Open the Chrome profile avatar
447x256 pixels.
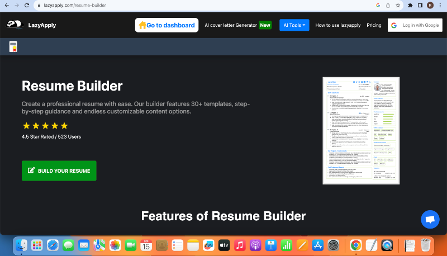430,5
